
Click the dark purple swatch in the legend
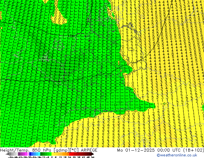click(x=19, y=154)
